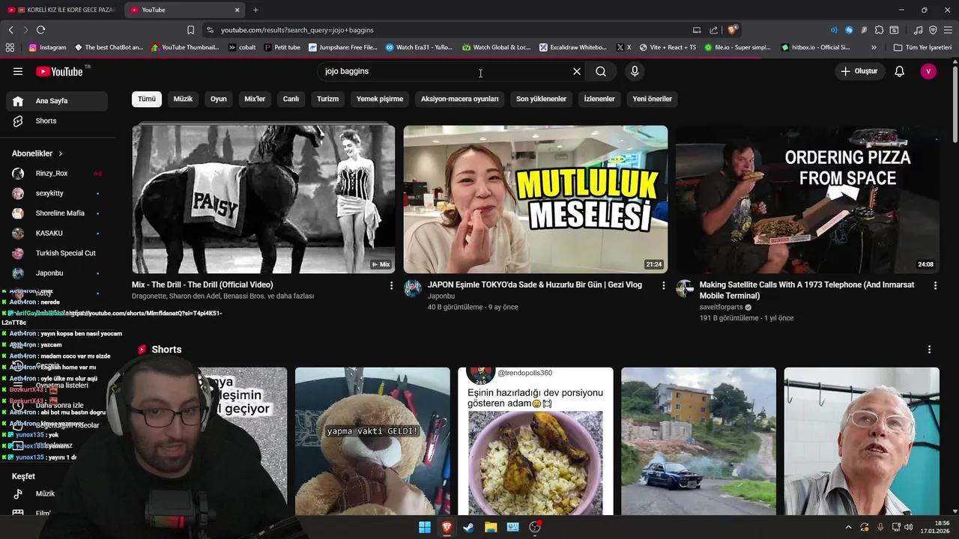Expand the Abonelikler section

point(37,153)
